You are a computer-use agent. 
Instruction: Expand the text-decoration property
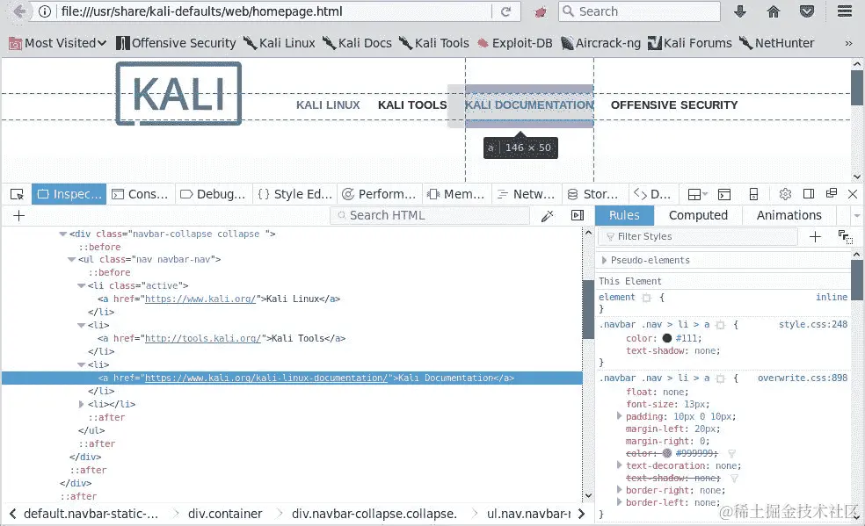pos(619,465)
